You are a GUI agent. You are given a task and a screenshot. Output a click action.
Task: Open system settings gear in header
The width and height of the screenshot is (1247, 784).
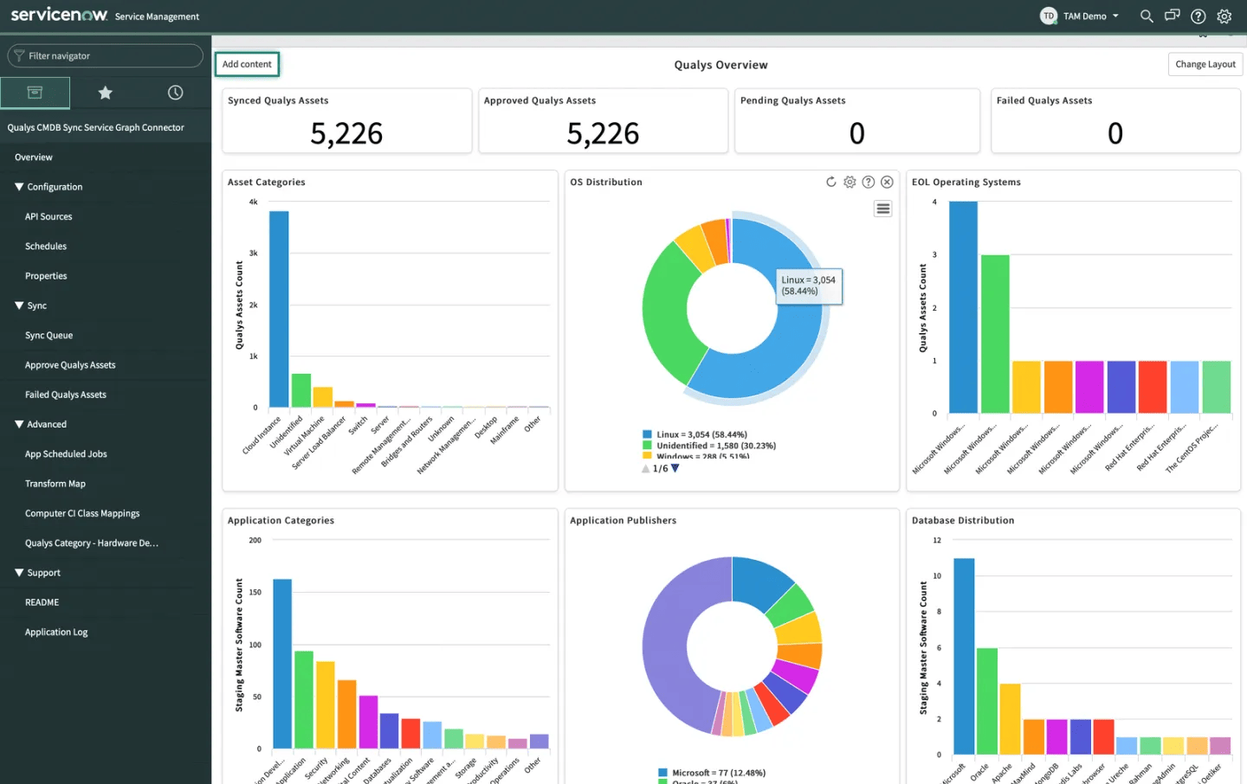click(1224, 16)
